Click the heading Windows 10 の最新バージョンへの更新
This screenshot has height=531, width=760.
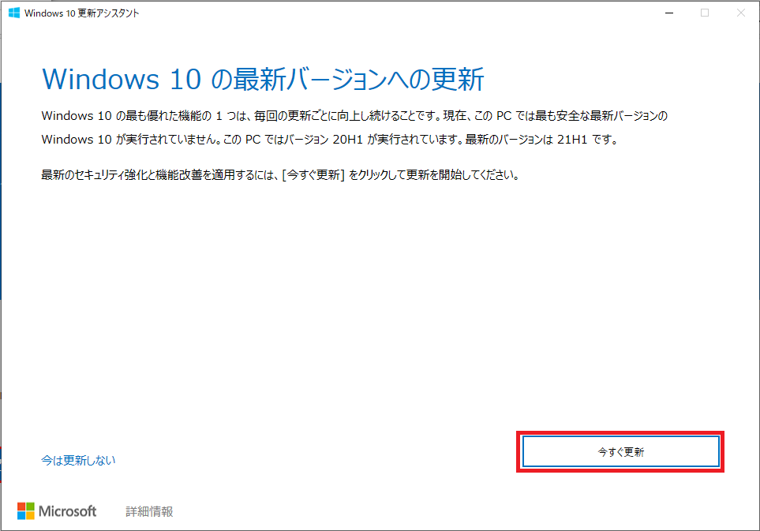coord(263,79)
